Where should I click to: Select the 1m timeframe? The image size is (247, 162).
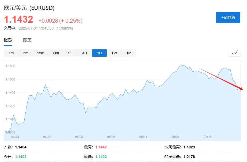(11, 53)
